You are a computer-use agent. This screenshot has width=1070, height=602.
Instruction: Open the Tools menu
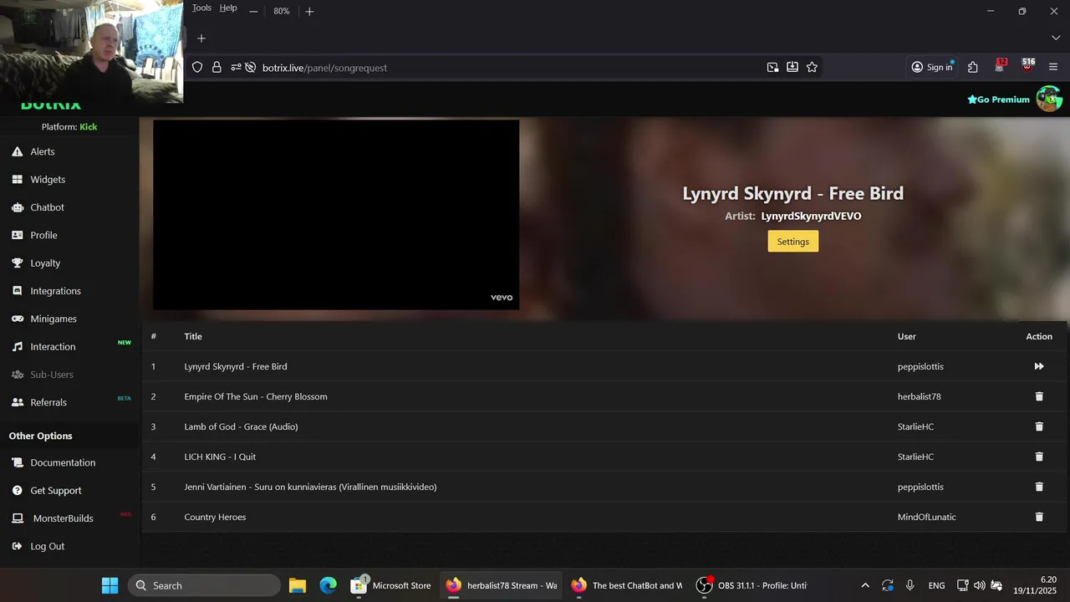pyautogui.click(x=201, y=8)
